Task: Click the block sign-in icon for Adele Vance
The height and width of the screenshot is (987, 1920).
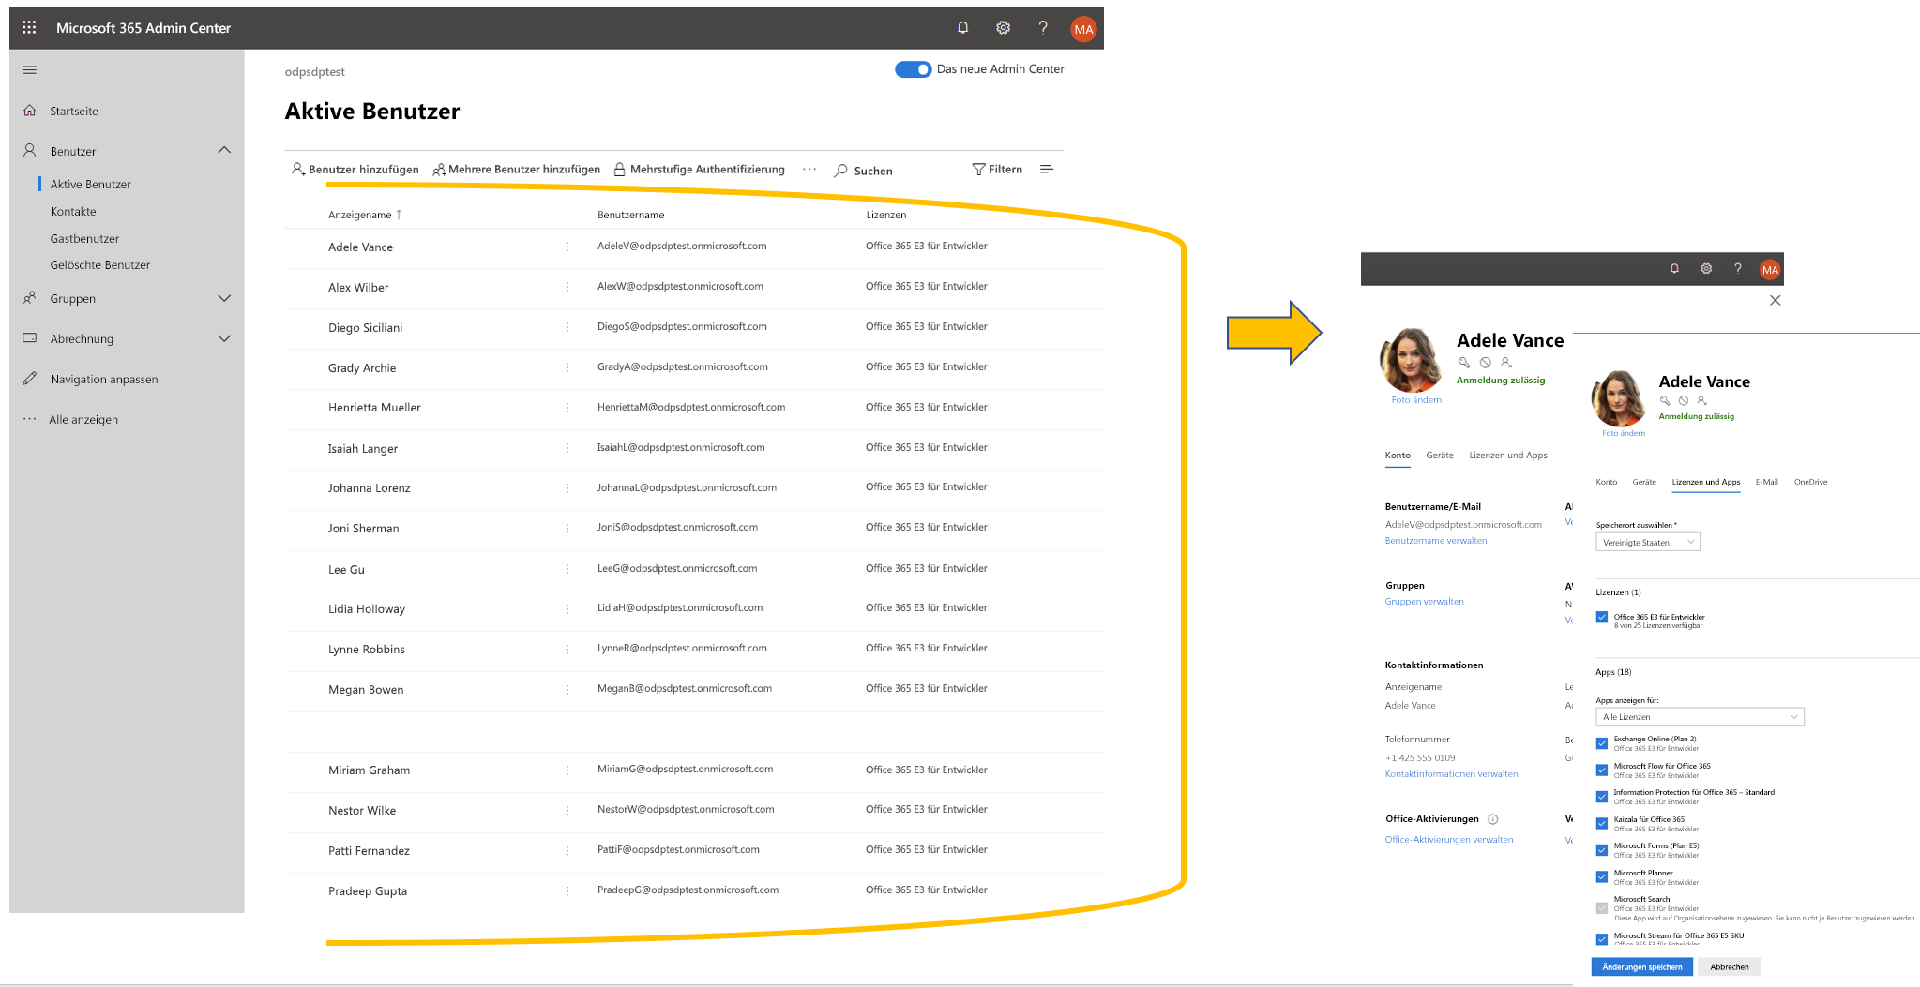Action: point(1486,362)
